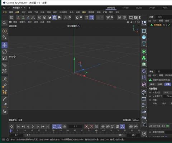Toggle the workplane grid icon
Image resolution: width=172 pixels, height=143 pixels.
[x=87, y=18]
